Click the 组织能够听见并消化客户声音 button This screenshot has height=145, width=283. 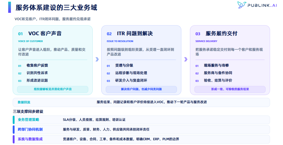pos(53,89)
